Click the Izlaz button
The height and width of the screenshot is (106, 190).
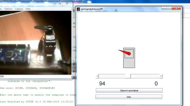pyautogui.click(x=129, y=97)
